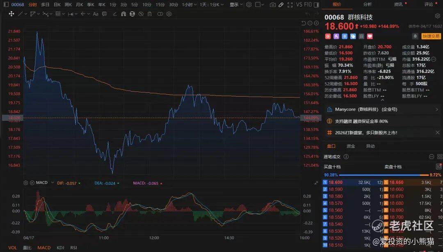Expand Manycore company profile arrow
443x252 pixels.
pos(437,109)
